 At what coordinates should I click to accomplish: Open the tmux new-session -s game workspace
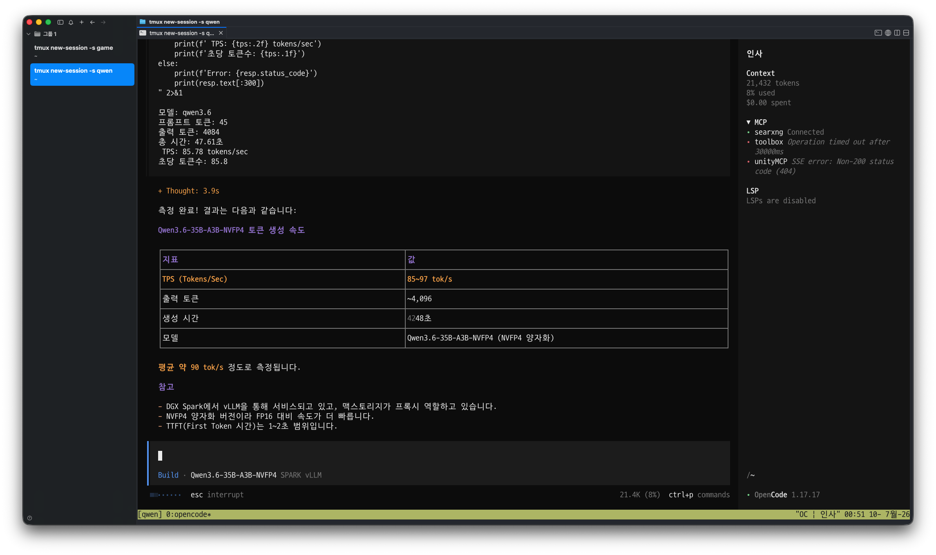point(82,51)
